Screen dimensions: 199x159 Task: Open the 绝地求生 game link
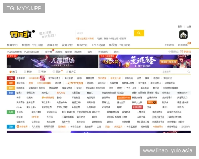coord(21,88)
